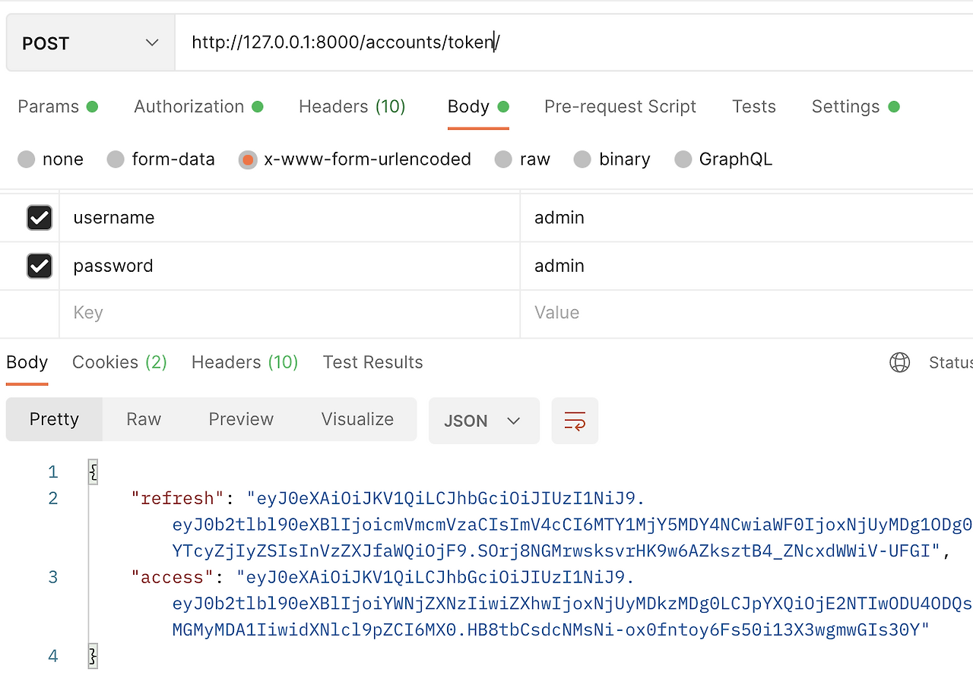The image size is (973, 675).
Task: Toggle the line wrap icon beside JSON dropdown
Action: [x=575, y=420]
